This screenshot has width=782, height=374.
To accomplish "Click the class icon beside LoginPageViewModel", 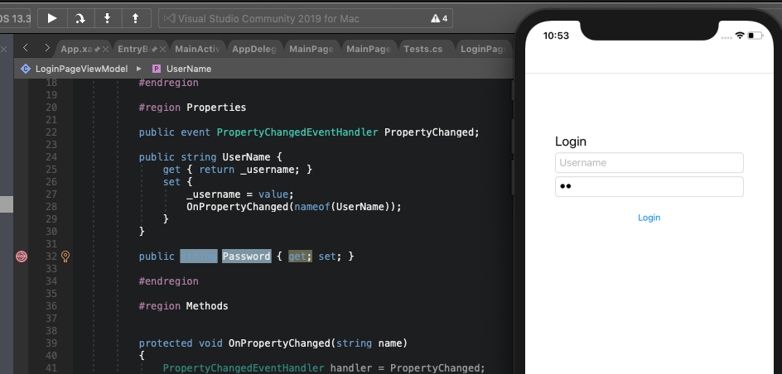I will click(26, 69).
